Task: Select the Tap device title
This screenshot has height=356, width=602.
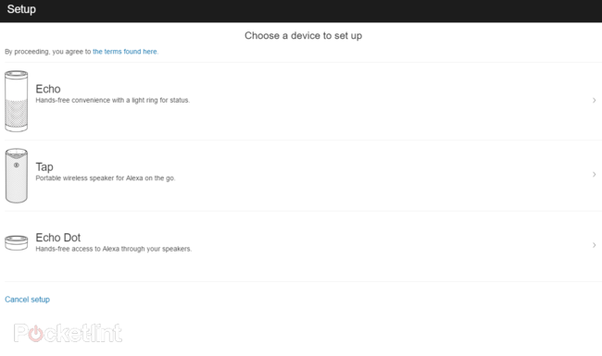Action: pyautogui.click(x=44, y=167)
